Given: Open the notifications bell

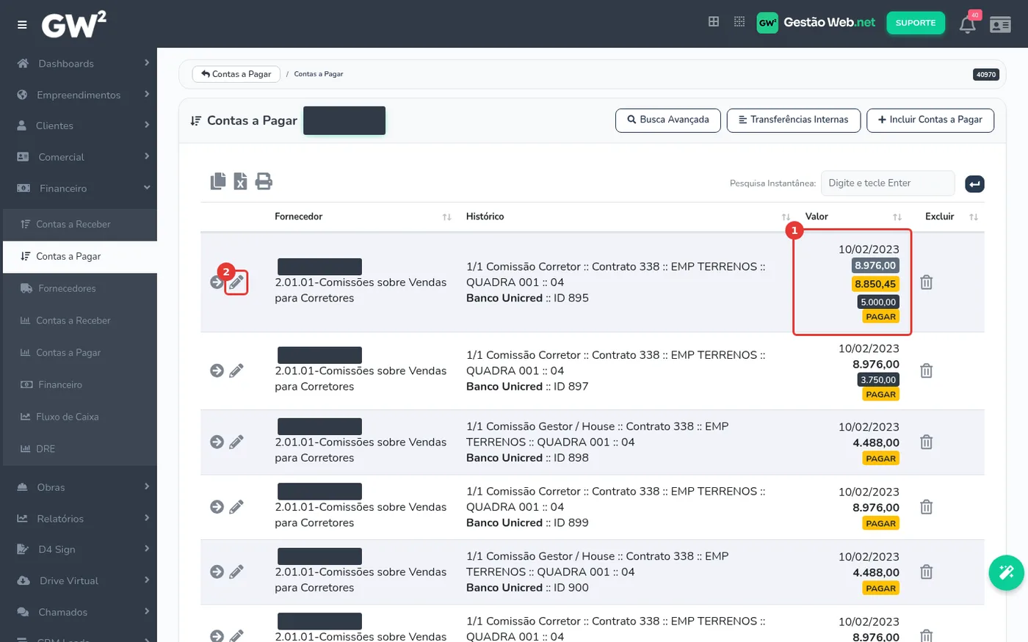Looking at the screenshot, I should [x=968, y=25].
